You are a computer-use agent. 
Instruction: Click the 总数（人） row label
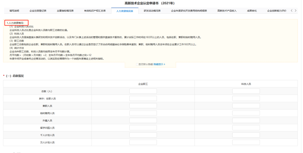coord(47,91)
